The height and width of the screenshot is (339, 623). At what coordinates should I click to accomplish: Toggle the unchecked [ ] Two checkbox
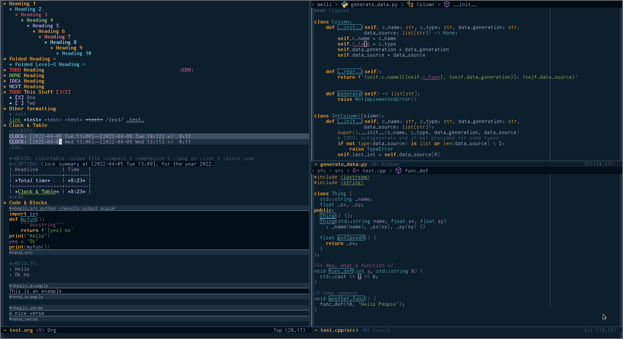[x=19, y=103]
